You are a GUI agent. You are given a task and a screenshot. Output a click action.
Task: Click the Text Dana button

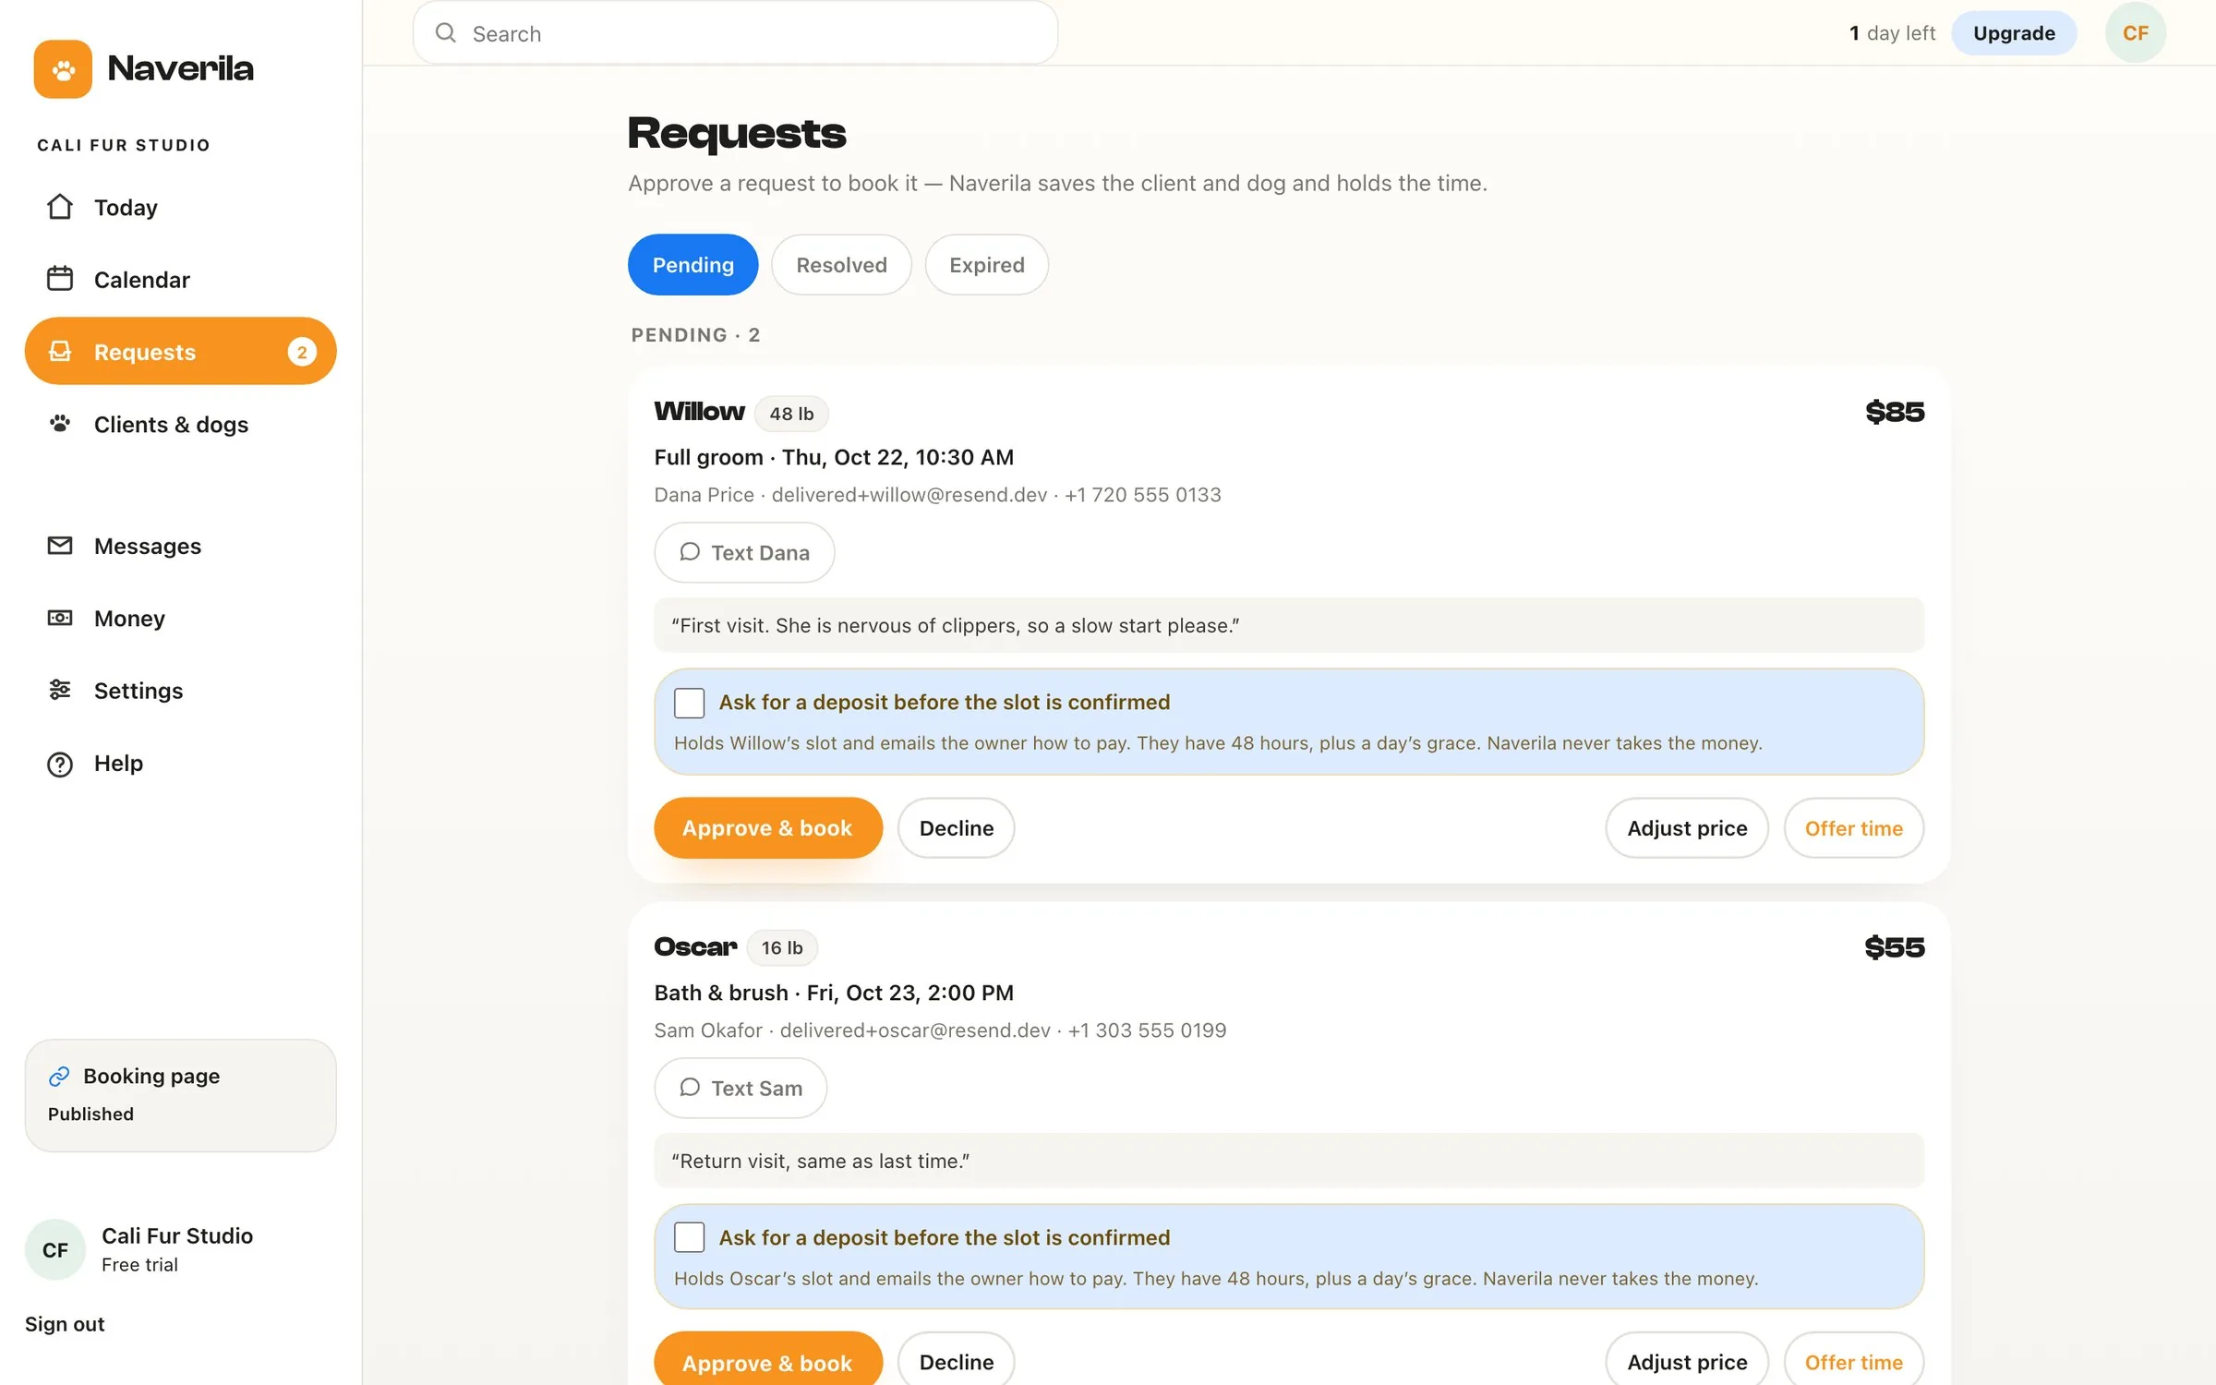(744, 552)
